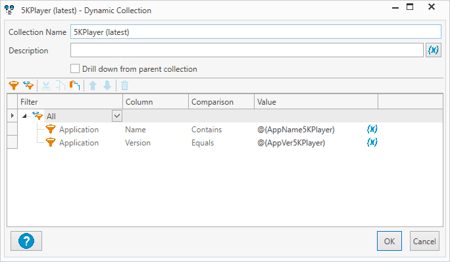Click the funnel icon of the Version filter row

tap(51, 142)
